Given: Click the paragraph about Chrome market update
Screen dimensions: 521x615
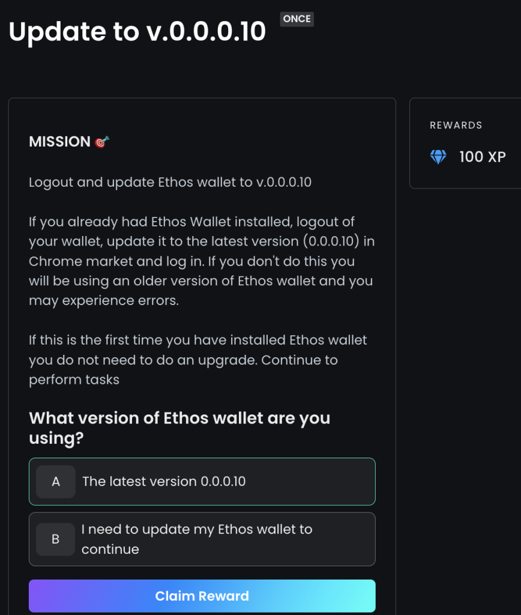Looking at the screenshot, I should 202,261.
